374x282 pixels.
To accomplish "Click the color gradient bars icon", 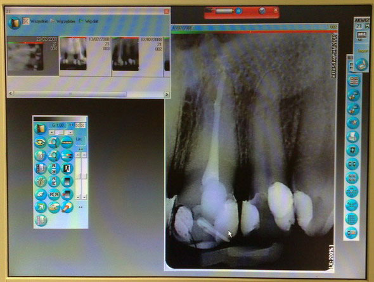I will coord(67,156).
